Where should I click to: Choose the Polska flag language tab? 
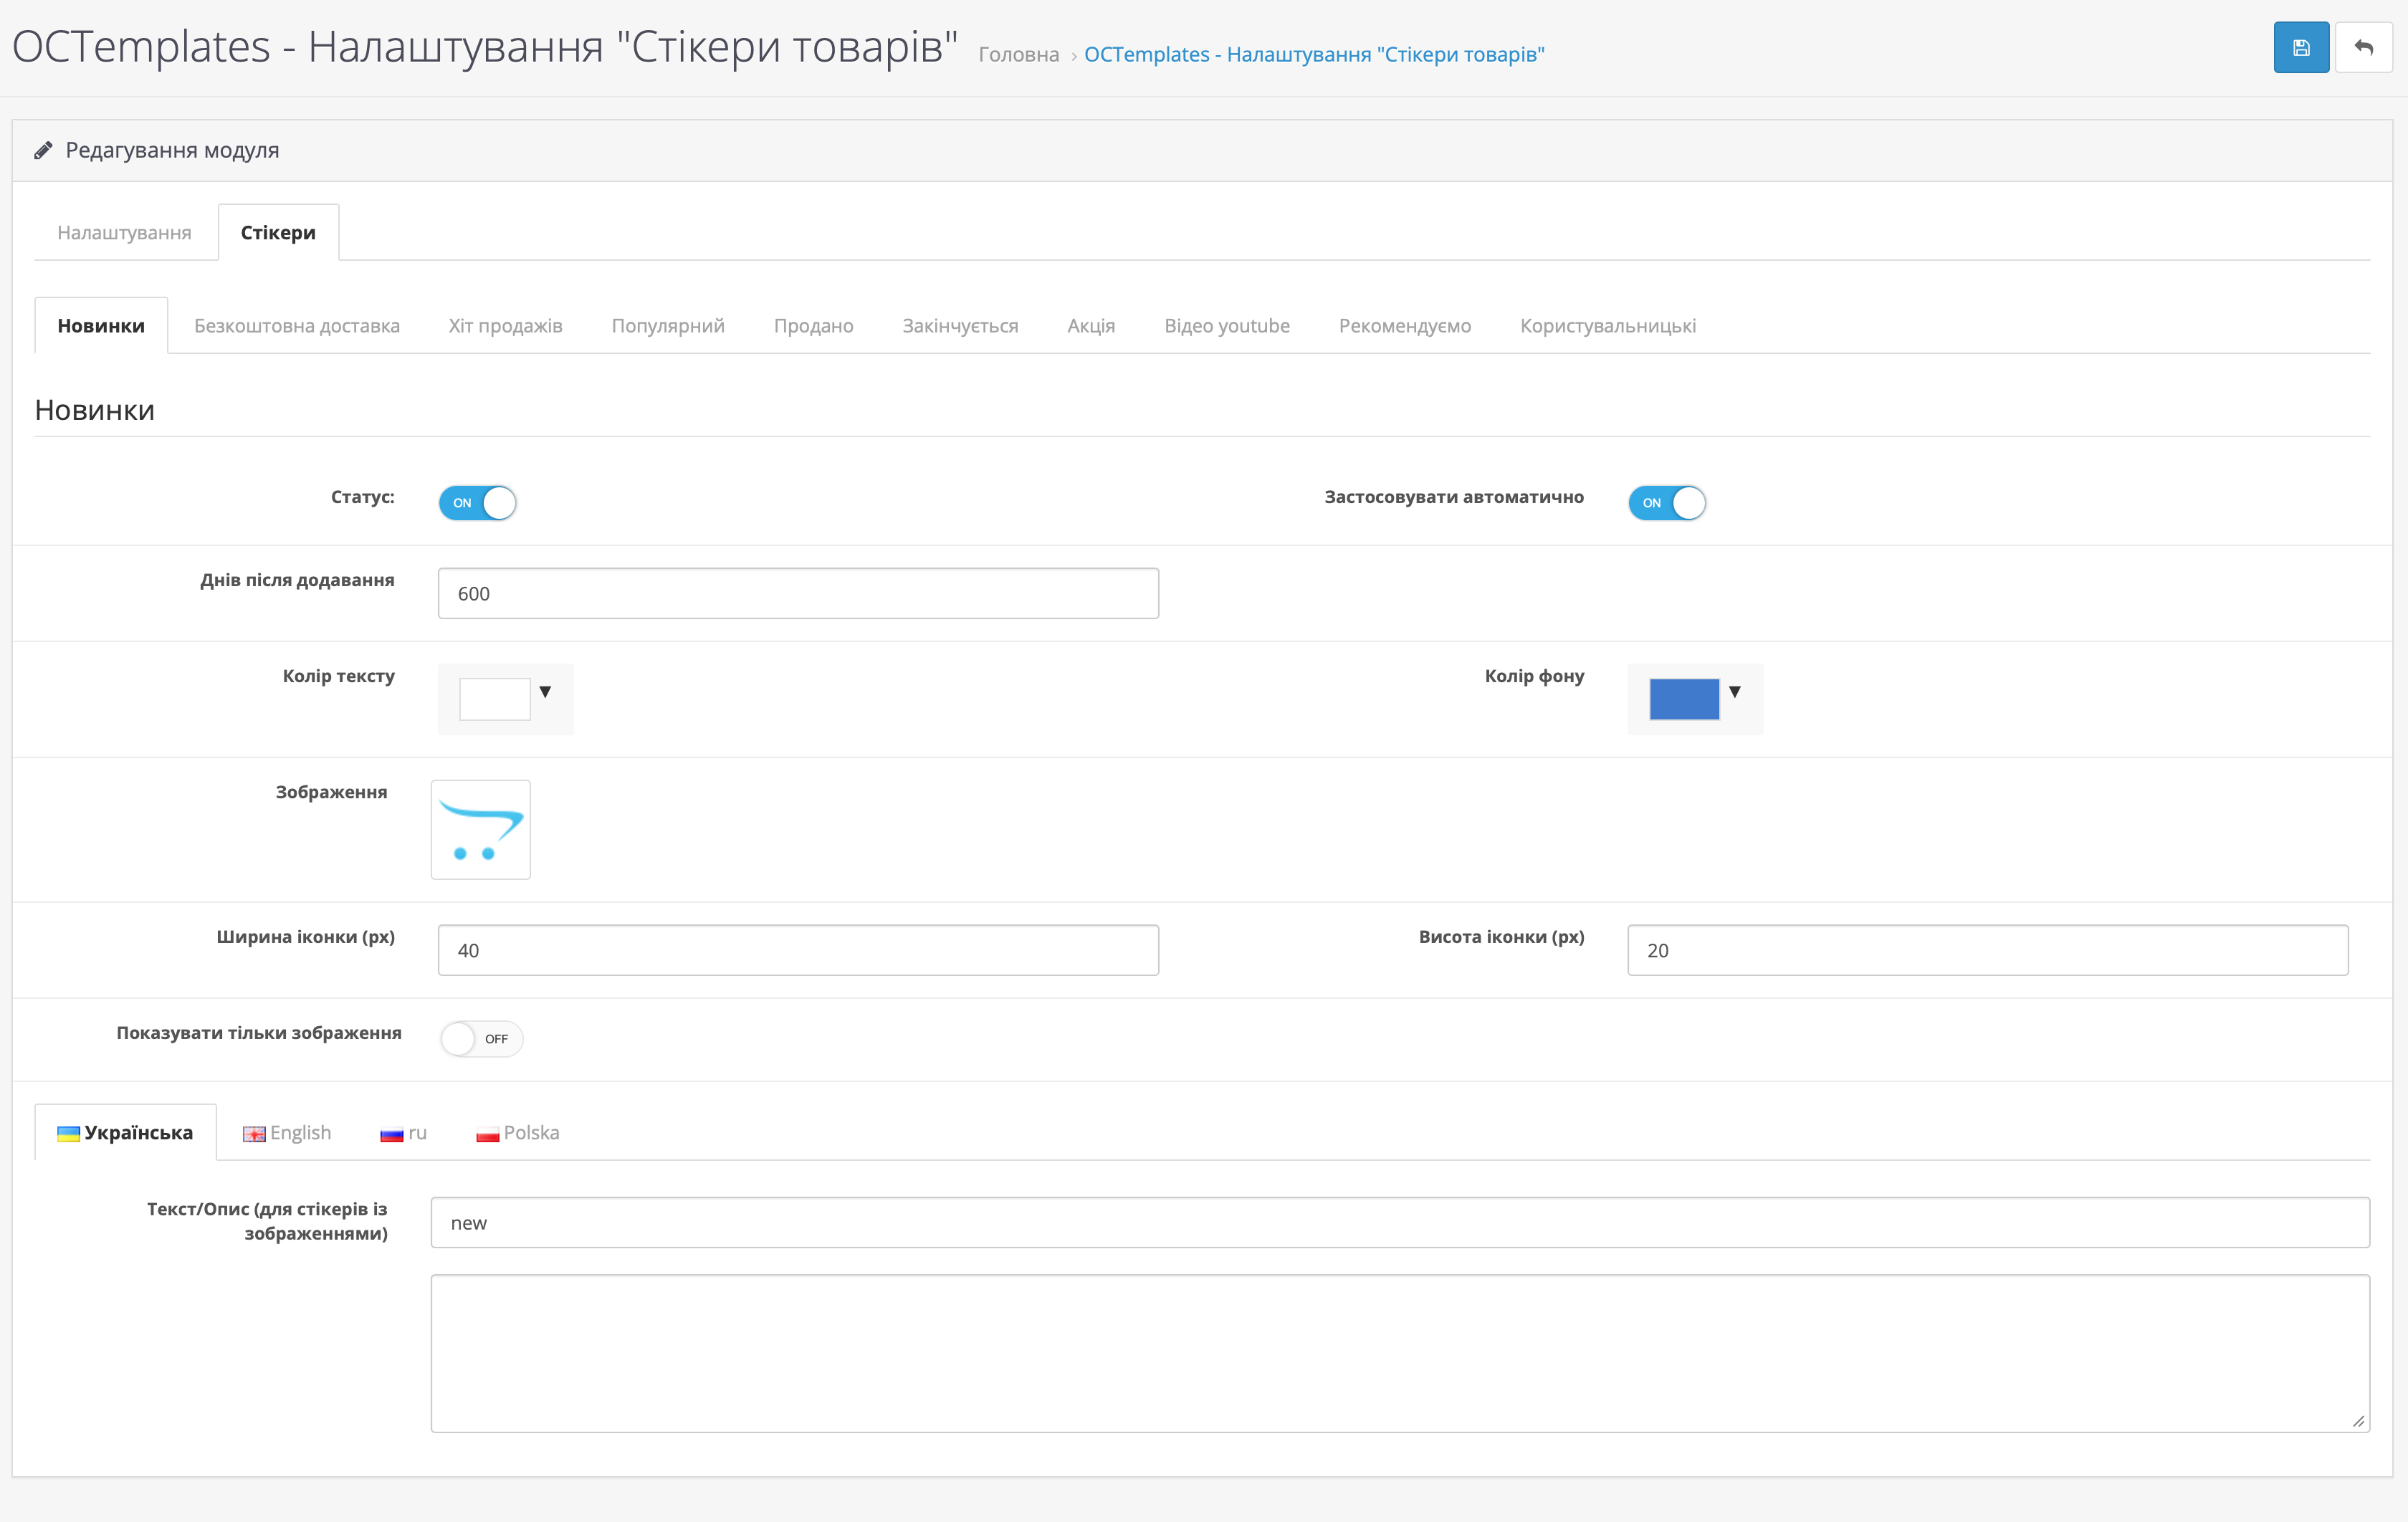[517, 1132]
